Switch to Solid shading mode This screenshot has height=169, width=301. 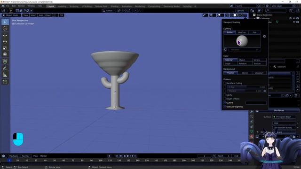click(235, 15)
